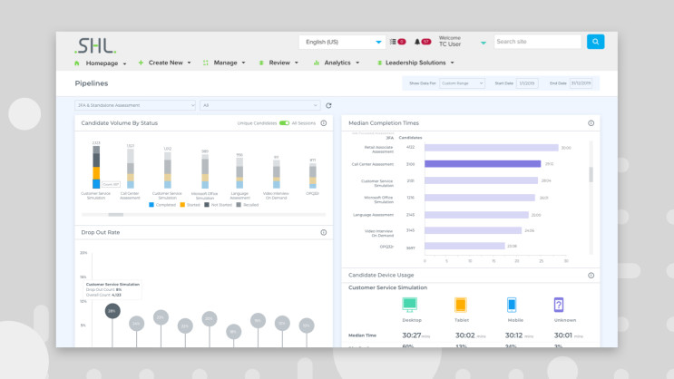This screenshot has height=379, width=674.
Task: Open the Custom Range date dropdown
Action: point(463,83)
